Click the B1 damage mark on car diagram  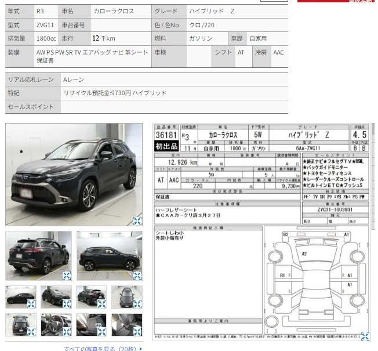point(282,275)
